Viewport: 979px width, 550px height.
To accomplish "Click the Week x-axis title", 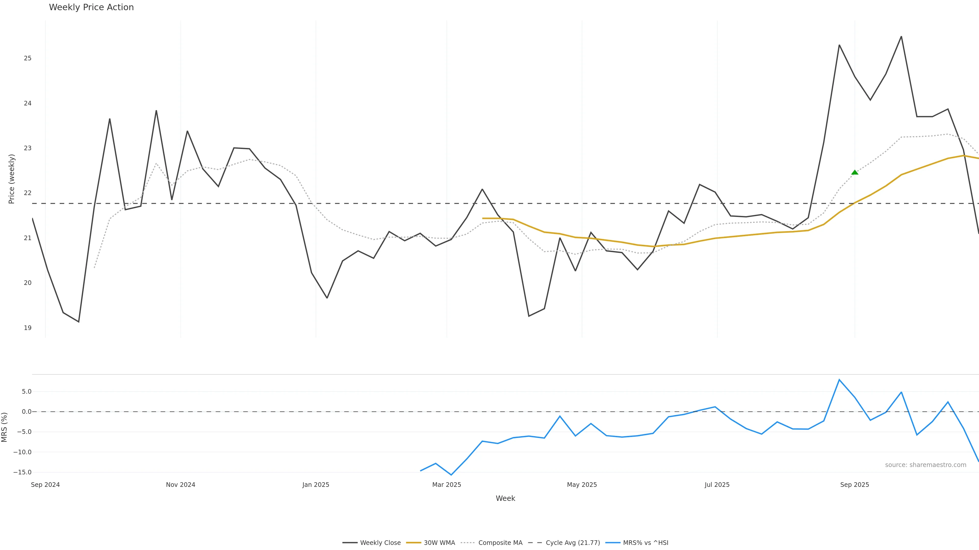I will (505, 498).
